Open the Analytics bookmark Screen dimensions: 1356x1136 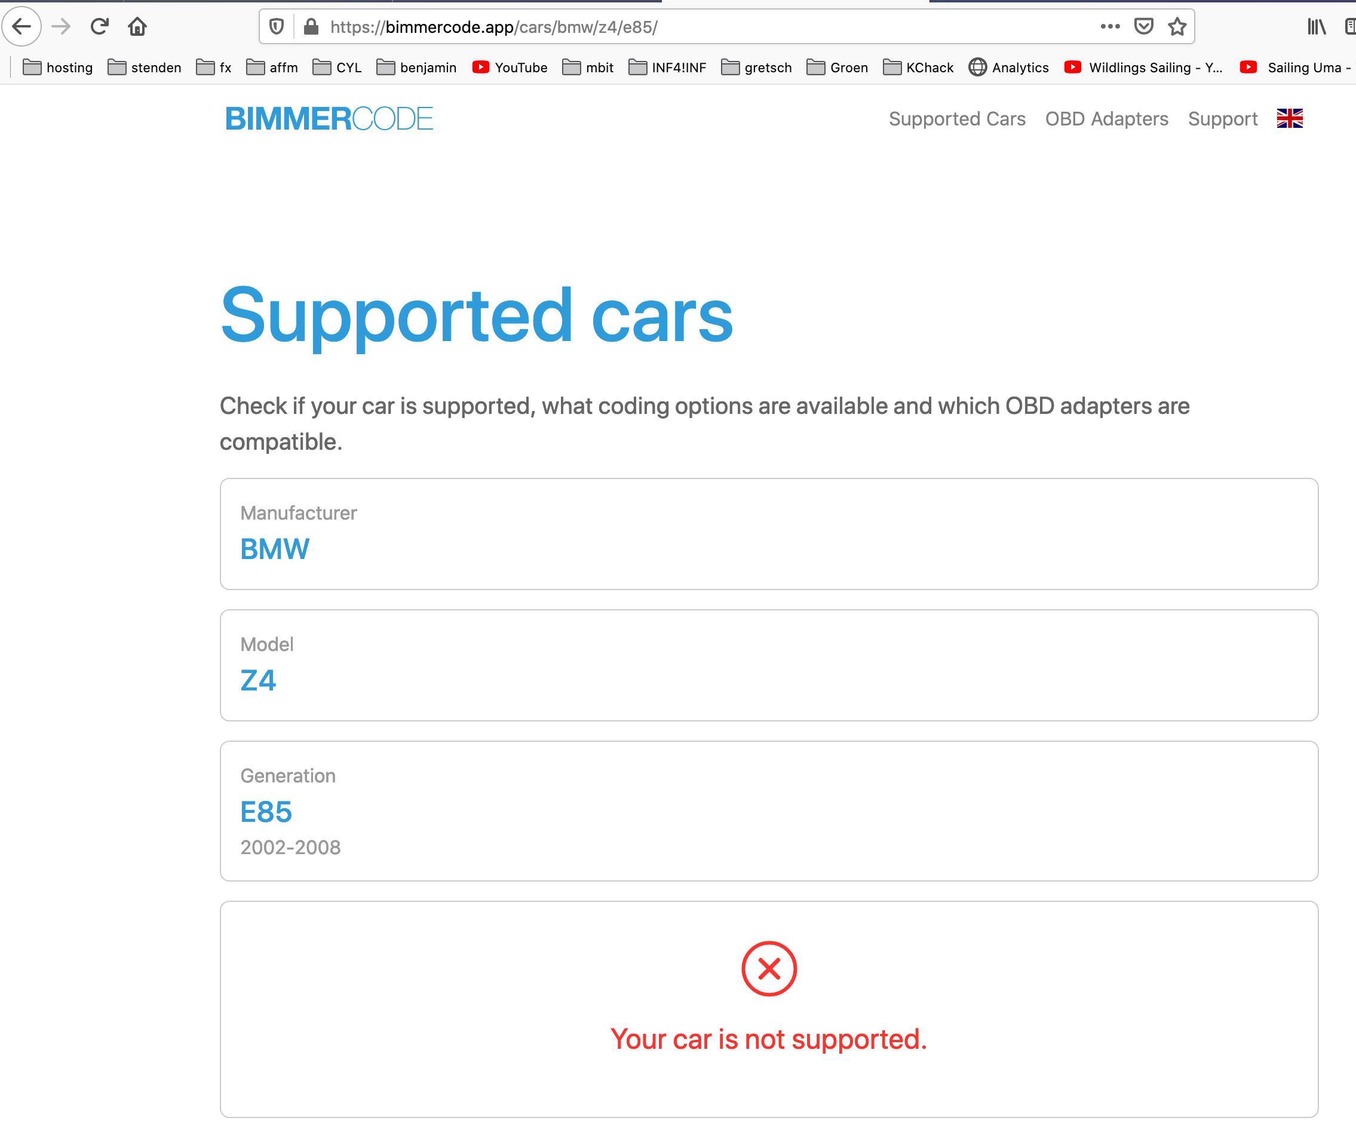1008,67
